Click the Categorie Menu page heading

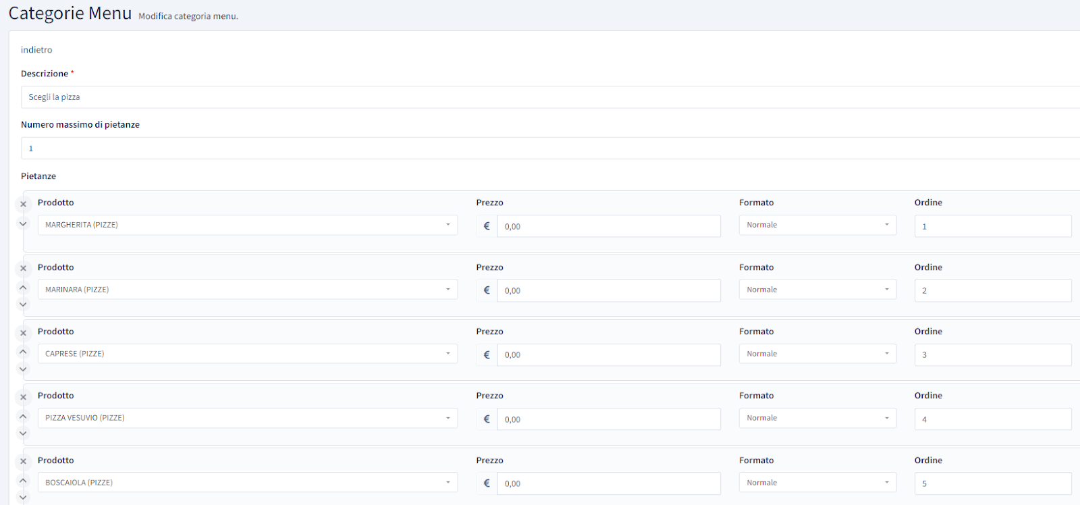tap(70, 14)
